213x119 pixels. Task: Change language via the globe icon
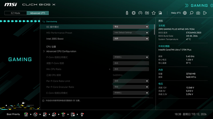pos(185,13)
